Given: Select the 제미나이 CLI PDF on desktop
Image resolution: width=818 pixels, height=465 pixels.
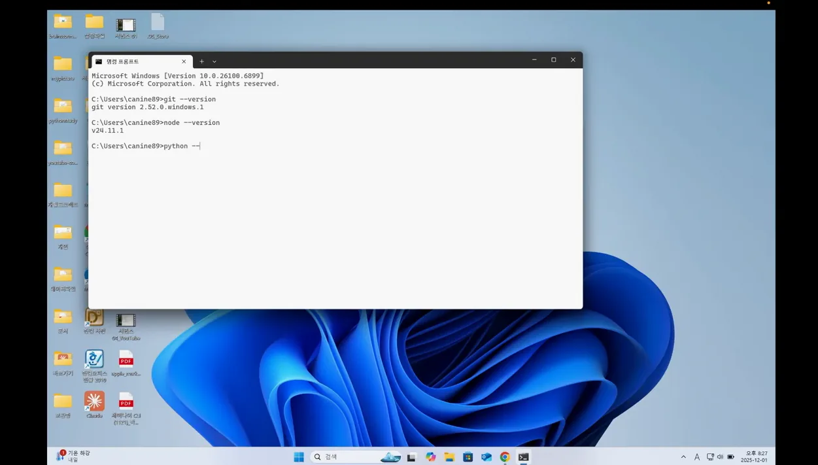Looking at the screenshot, I should [x=126, y=409].
